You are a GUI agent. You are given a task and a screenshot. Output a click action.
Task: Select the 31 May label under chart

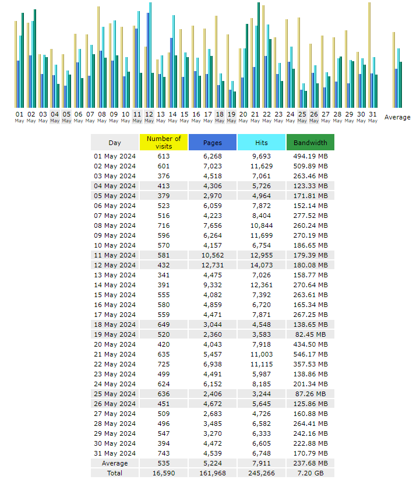tap(373, 117)
